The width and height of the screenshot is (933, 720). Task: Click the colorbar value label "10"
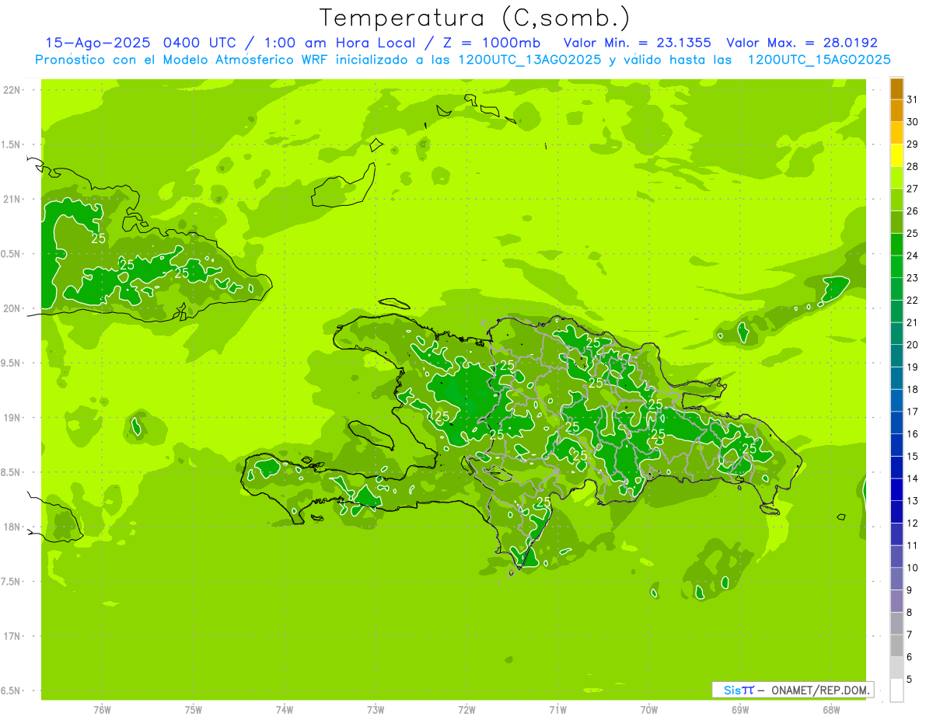coord(913,567)
